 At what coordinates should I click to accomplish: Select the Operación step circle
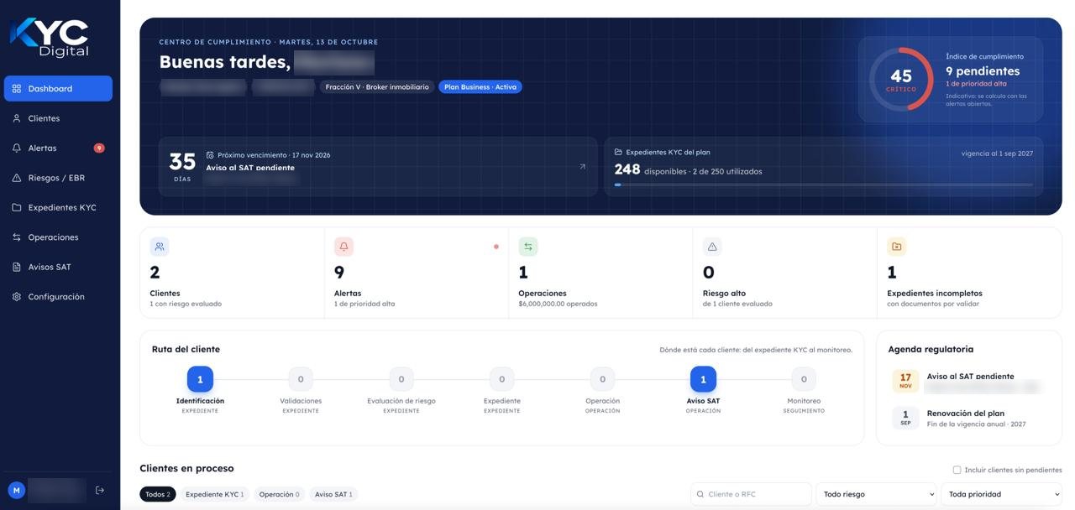(602, 379)
